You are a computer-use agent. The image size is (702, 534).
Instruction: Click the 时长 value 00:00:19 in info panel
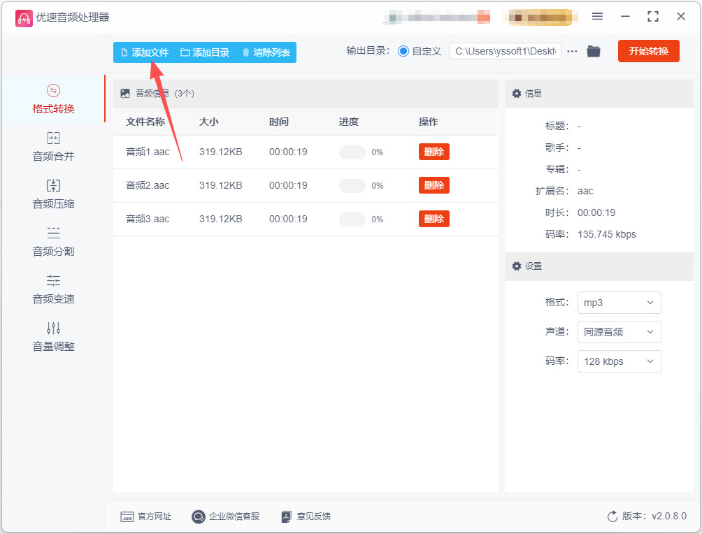pos(596,212)
